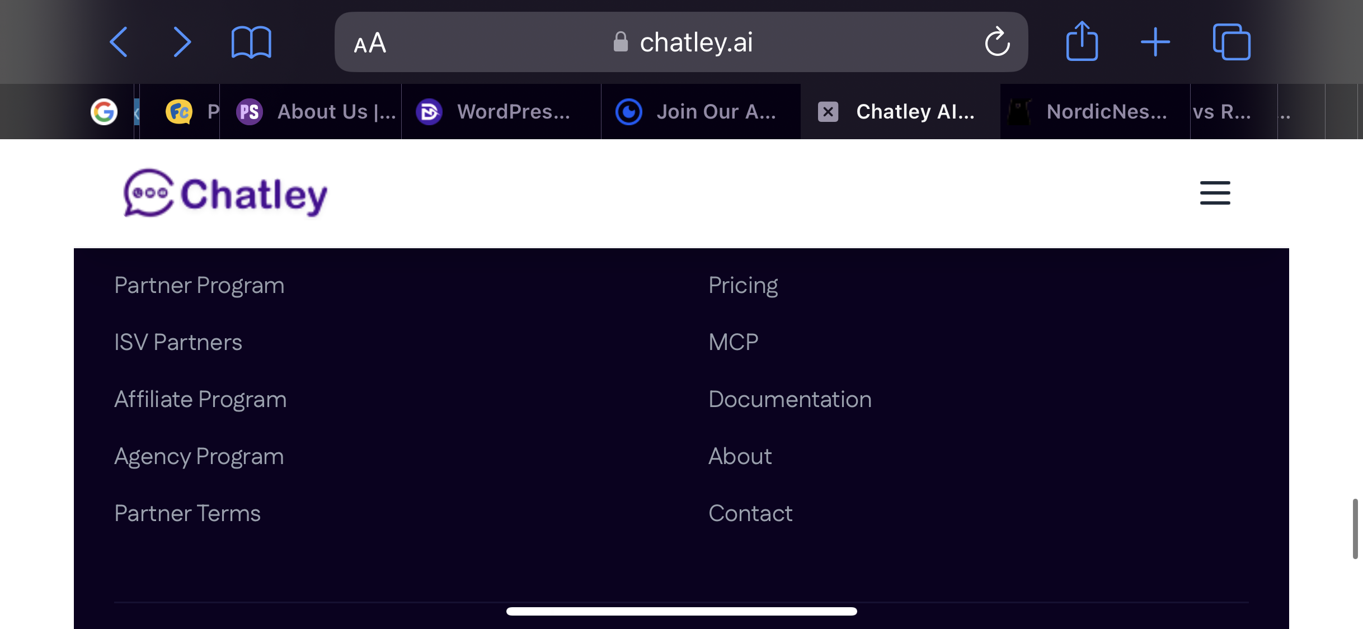Screen dimensions: 1363x629
Task: Open the Affiliate Program link
Action: click(200, 399)
